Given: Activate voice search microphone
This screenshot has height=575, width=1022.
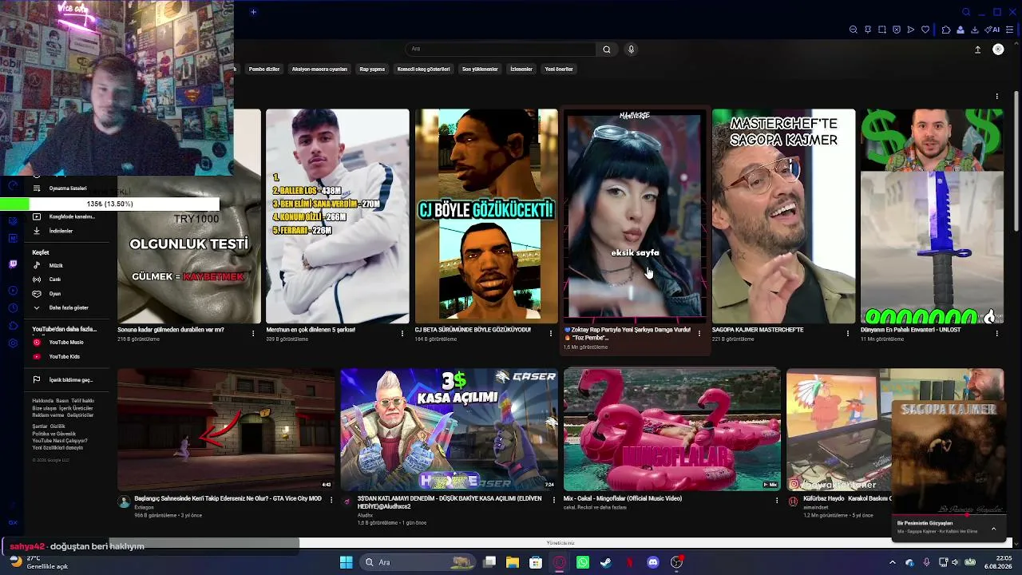Looking at the screenshot, I should click(631, 50).
